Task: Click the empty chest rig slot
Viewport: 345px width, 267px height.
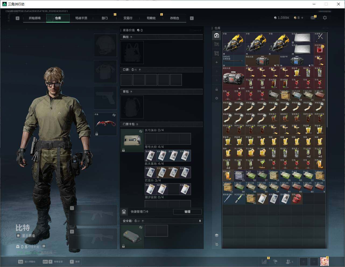Action: pos(132,52)
